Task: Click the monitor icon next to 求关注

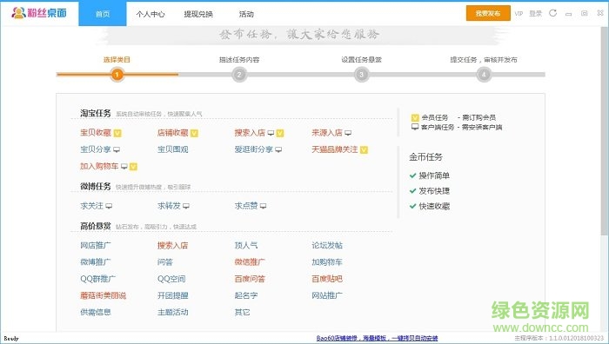Action: [x=109, y=206]
